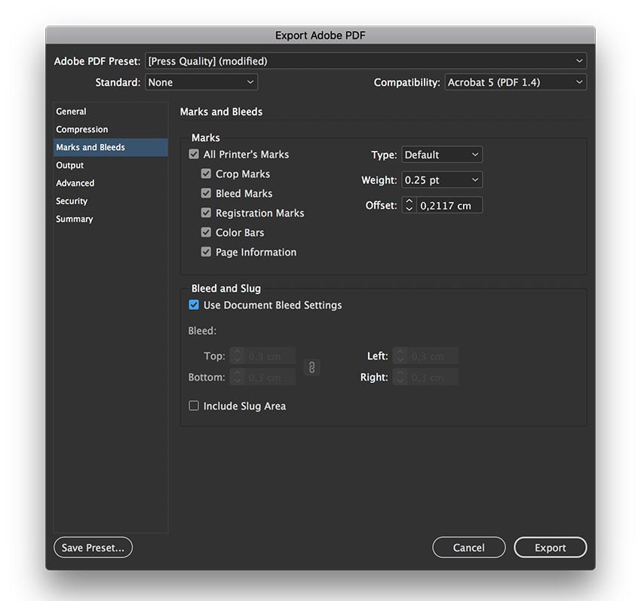Image resolution: width=641 pixels, height=601 pixels.
Task: Click the Save Preset button
Action: pos(93,547)
